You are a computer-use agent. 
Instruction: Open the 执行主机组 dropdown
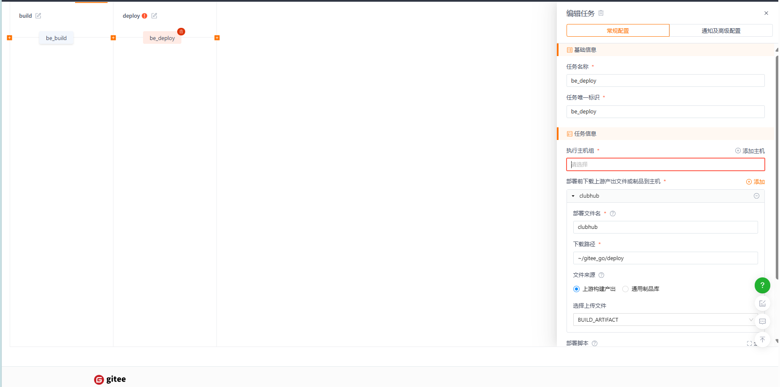(665, 164)
